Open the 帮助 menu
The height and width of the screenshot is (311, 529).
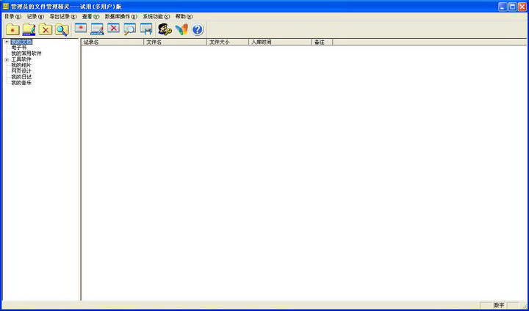[184, 17]
